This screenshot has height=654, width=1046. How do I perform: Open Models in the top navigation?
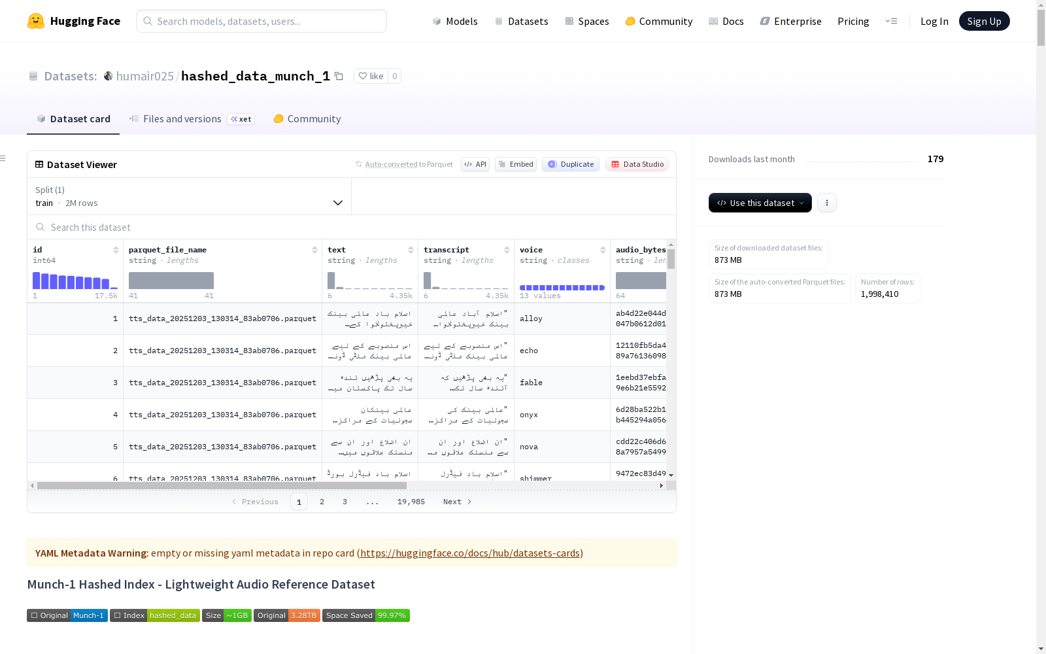point(455,21)
